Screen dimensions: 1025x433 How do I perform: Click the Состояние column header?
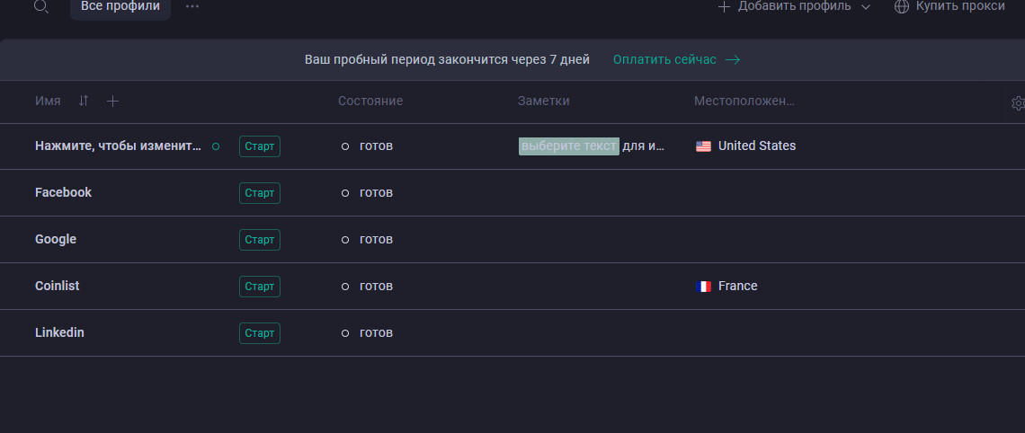point(370,102)
